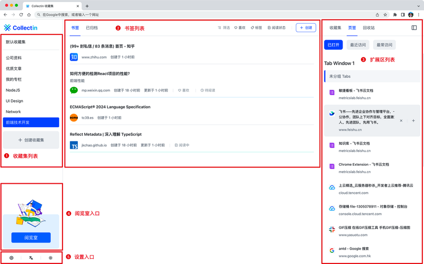
Task: Click the Feishu logo icon on highlighted tab
Action: [x=332, y=114]
